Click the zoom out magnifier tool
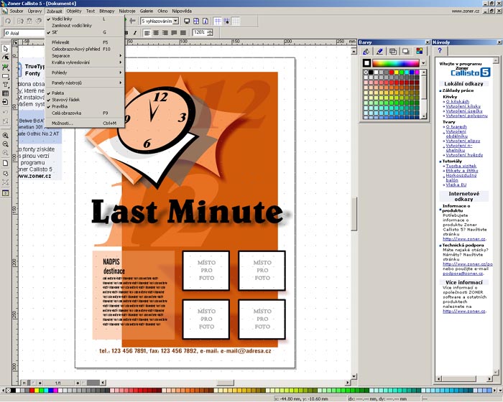The height and width of the screenshot is (402, 503). click(6, 144)
